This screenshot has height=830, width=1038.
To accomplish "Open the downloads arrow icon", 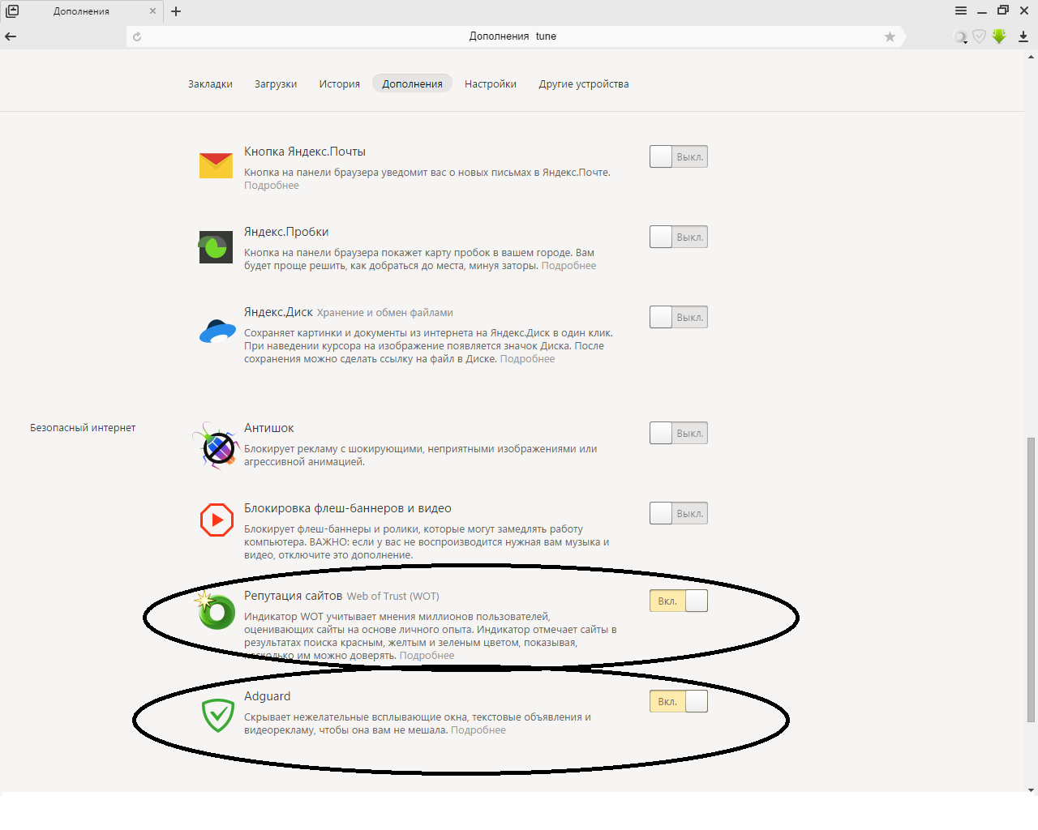I will click(1023, 36).
